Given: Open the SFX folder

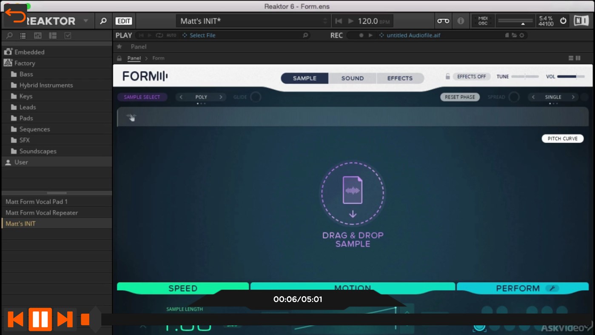Looking at the screenshot, I should [x=57, y=140].
